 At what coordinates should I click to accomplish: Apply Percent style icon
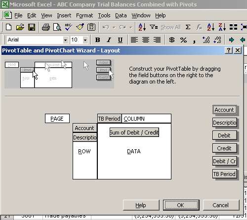[x=183, y=40]
